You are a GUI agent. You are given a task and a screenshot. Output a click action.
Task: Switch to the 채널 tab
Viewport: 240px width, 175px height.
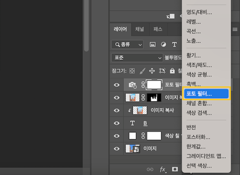[140, 29]
